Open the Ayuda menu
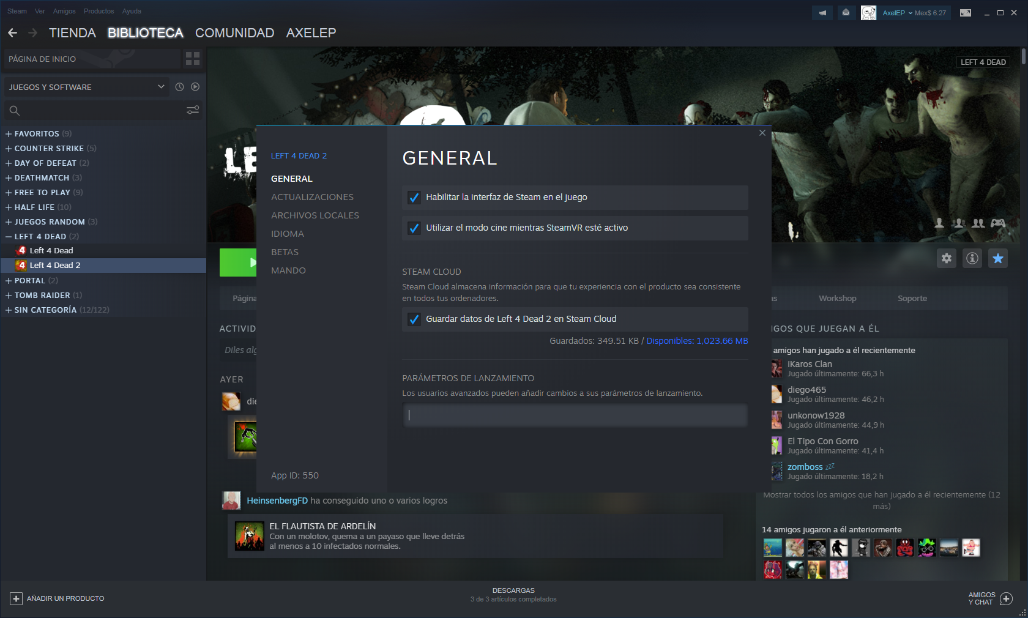Image resolution: width=1028 pixels, height=618 pixels. [132, 11]
